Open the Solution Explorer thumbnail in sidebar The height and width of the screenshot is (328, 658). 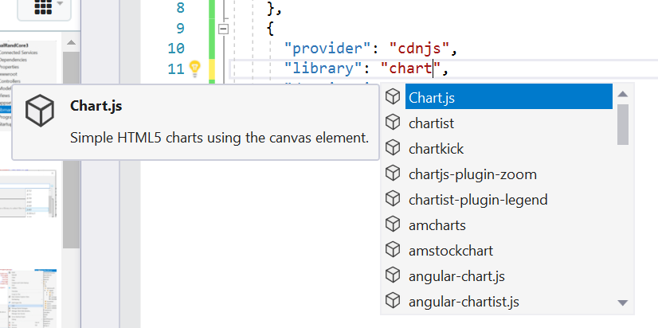coord(28,85)
